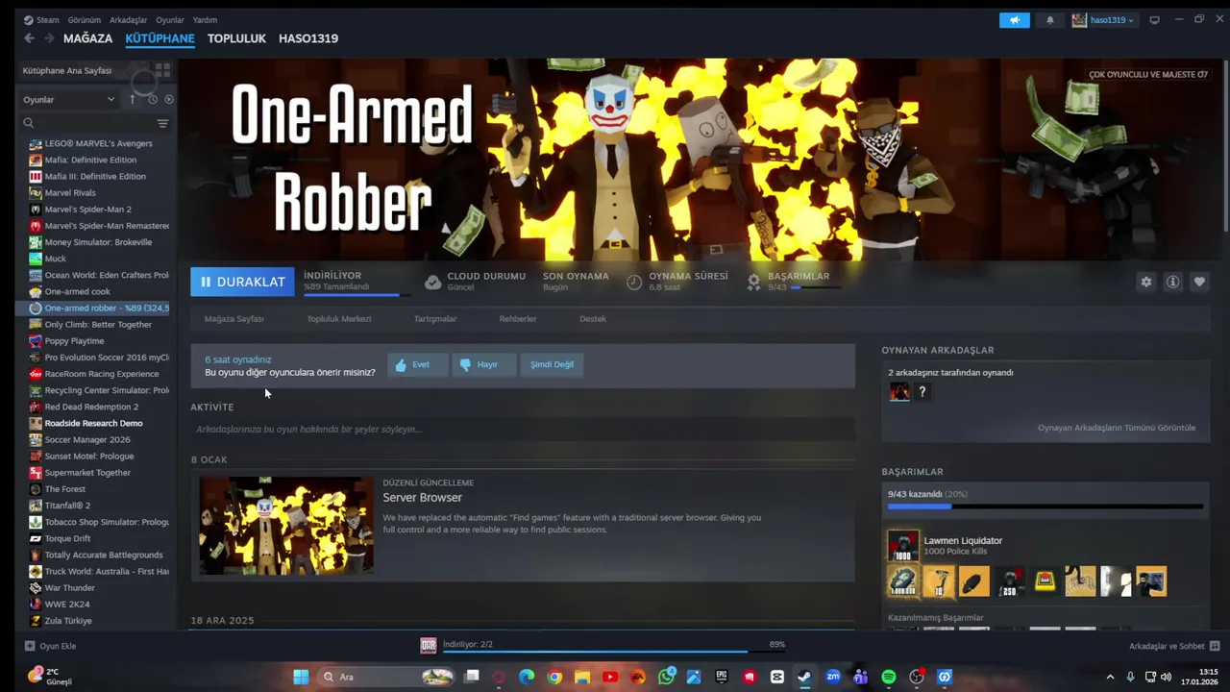The image size is (1230, 692).
Task: Pause download with the DURAKLAT button
Action: click(242, 282)
